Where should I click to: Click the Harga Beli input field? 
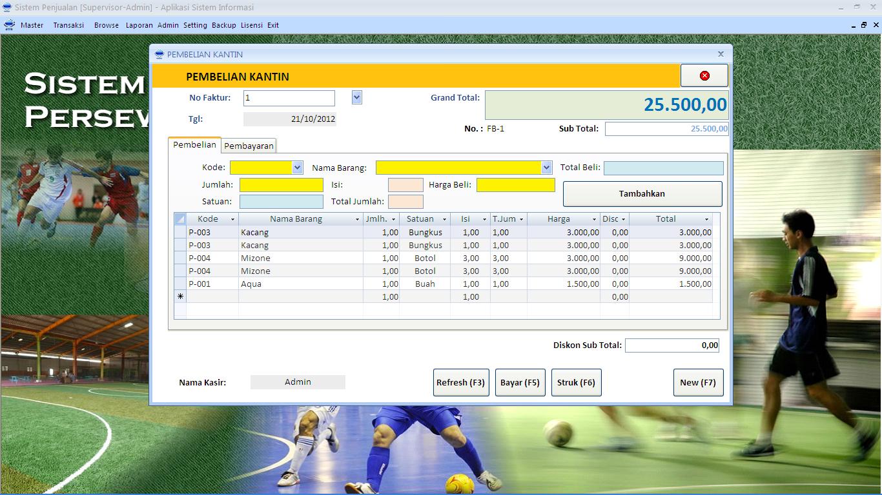tap(516, 185)
